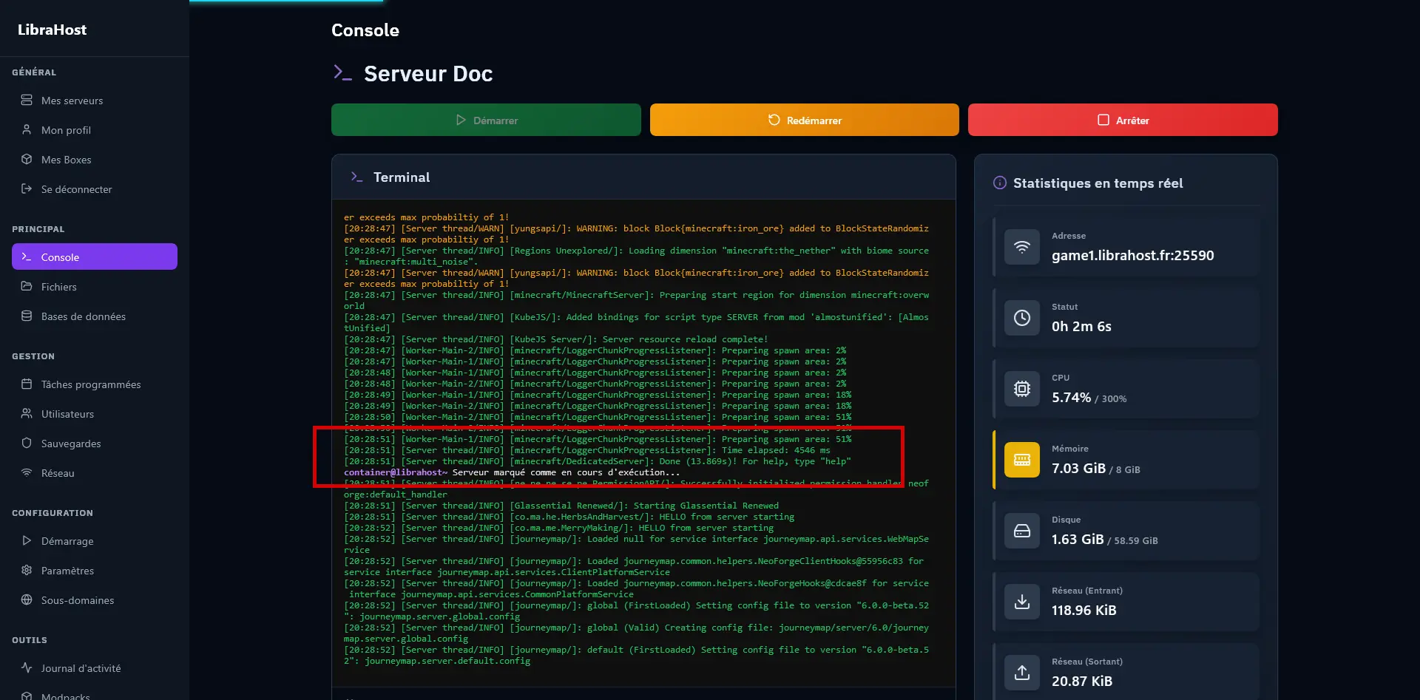Open Tâches programmées from sidebar
This screenshot has width=1420, height=700.
pos(89,384)
